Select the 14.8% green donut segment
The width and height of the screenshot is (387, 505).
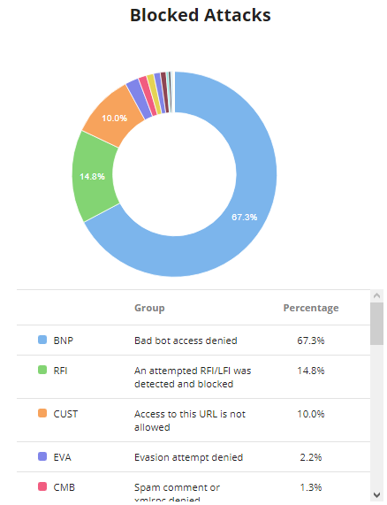click(93, 177)
